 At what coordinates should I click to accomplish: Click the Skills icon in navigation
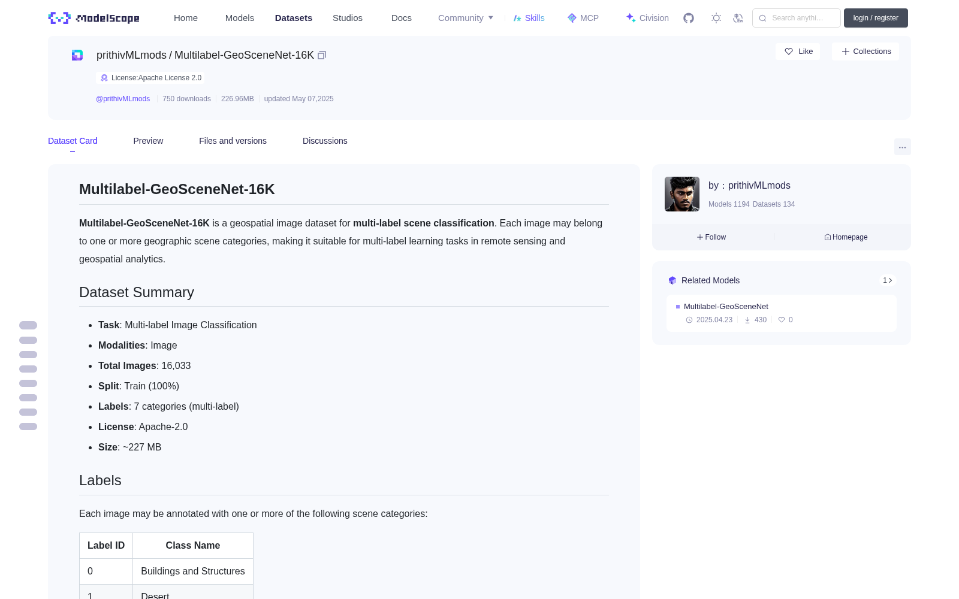[x=517, y=18]
